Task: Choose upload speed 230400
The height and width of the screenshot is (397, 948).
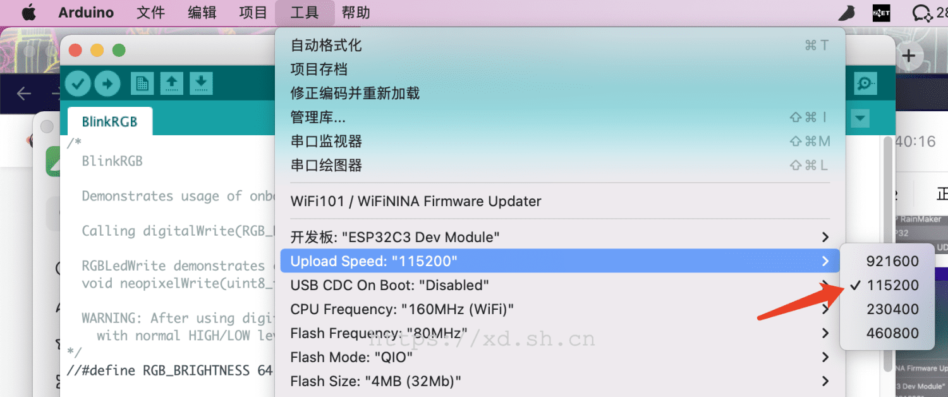Action: [x=887, y=309]
